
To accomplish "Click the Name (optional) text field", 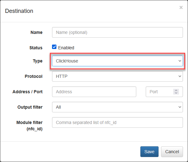I will coord(118,32).
